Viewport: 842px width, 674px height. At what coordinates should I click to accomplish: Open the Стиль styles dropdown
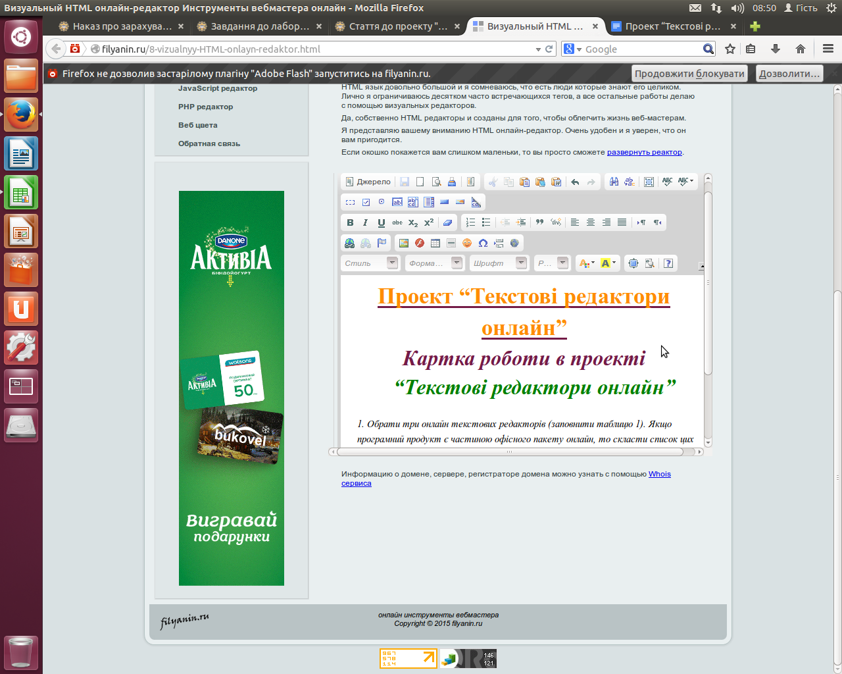tap(370, 263)
